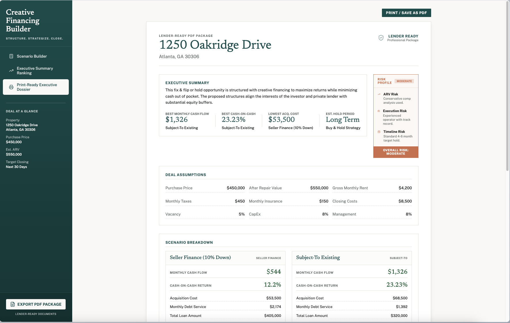Click the sidebar Est. ARV $550,000 value

pos(14,154)
